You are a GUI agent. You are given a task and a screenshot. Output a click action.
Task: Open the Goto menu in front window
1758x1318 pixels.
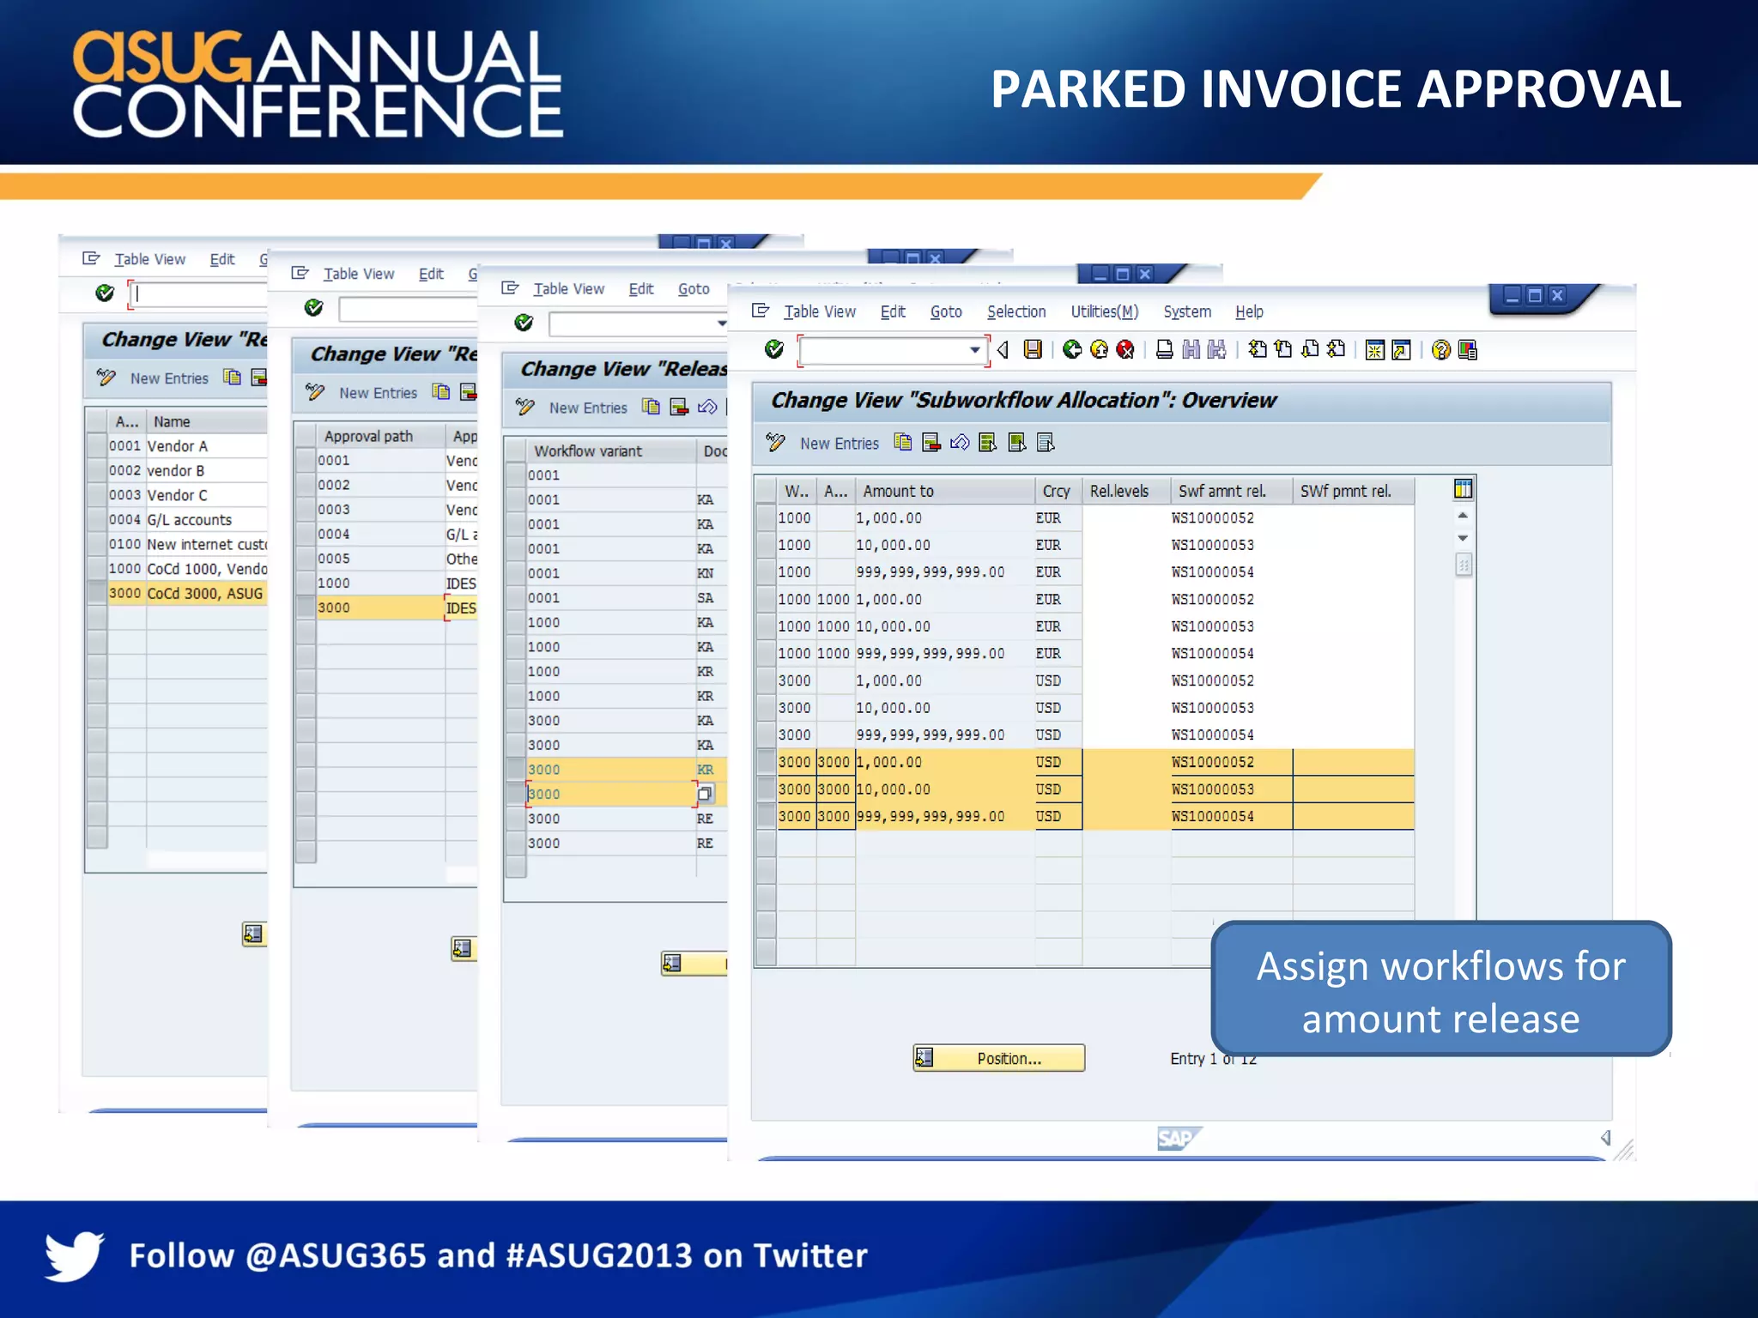(x=946, y=311)
